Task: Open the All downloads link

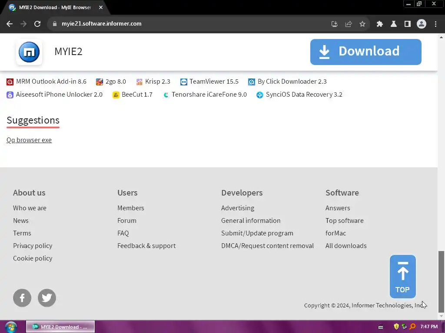Action: (x=345, y=246)
